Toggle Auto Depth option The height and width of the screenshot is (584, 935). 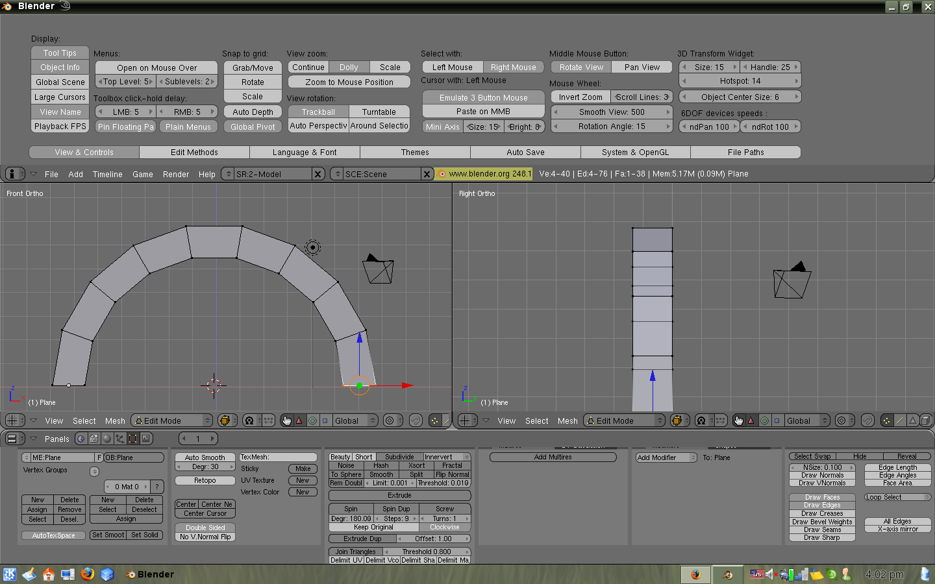tap(253, 112)
